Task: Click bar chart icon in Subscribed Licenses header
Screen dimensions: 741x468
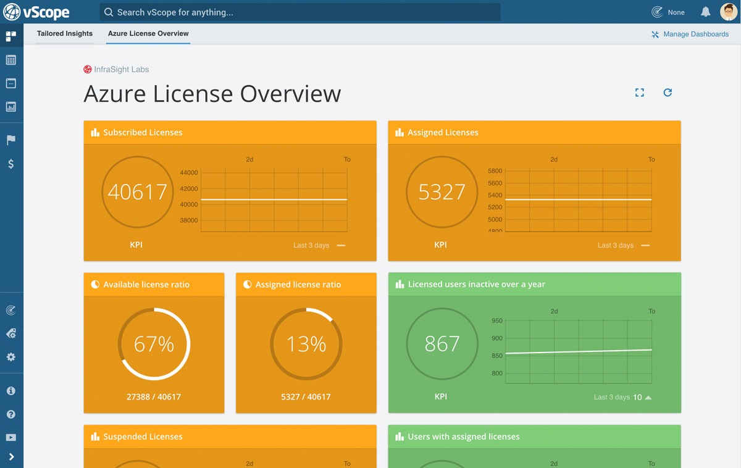Action: click(x=95, y=132)
